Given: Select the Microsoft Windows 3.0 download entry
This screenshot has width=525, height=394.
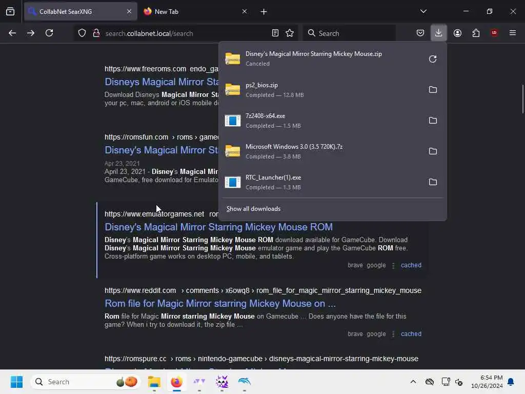Looking at the screenshot, I should (323, 151).
